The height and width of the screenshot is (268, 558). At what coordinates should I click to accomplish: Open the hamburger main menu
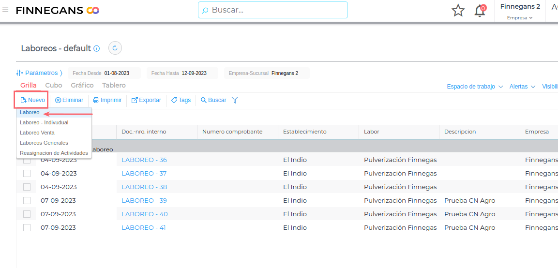pyautogui.click(x=5, y=10)
